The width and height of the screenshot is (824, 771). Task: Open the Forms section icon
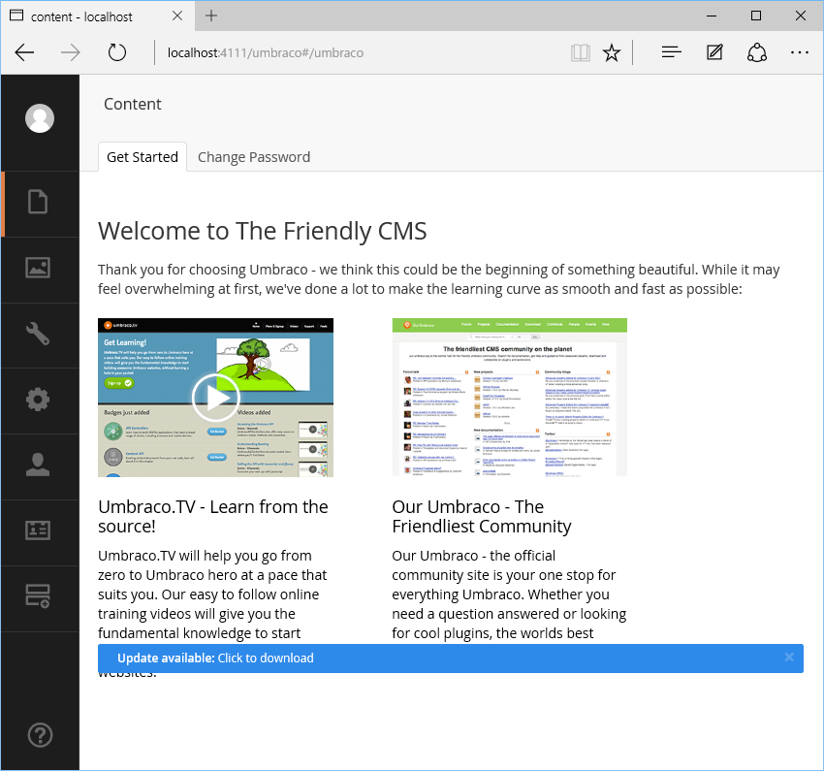click(38, 596)
